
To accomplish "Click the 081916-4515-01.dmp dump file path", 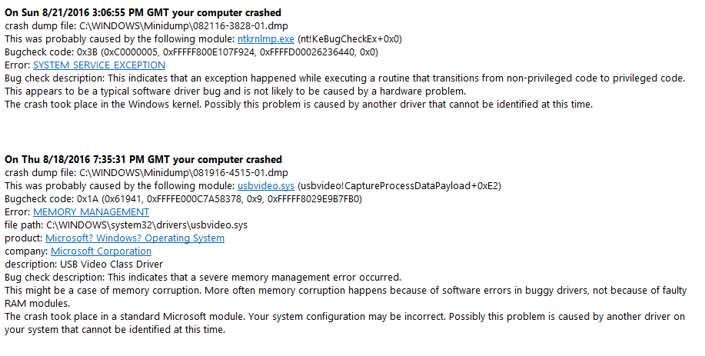I will [x=184, y=173].
